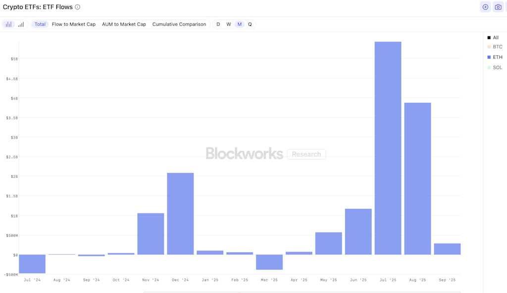Open AUM to Market Cap view
This screenshot has height=293, width=507.
click(x=124, y=24)
